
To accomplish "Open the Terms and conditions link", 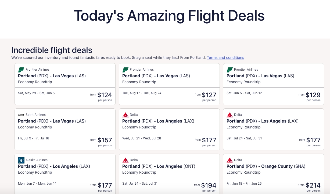I will pyautogui.click(x=225, y=58).
